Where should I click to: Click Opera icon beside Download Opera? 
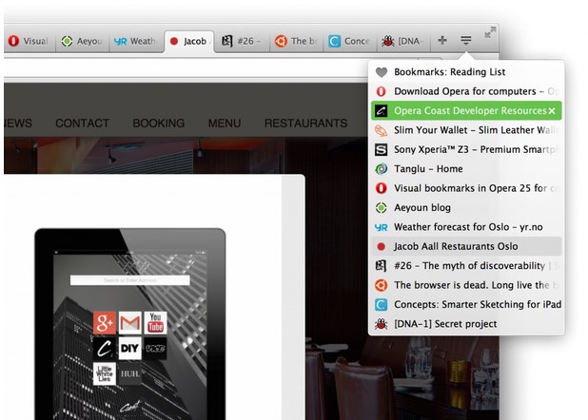[381, 91]
